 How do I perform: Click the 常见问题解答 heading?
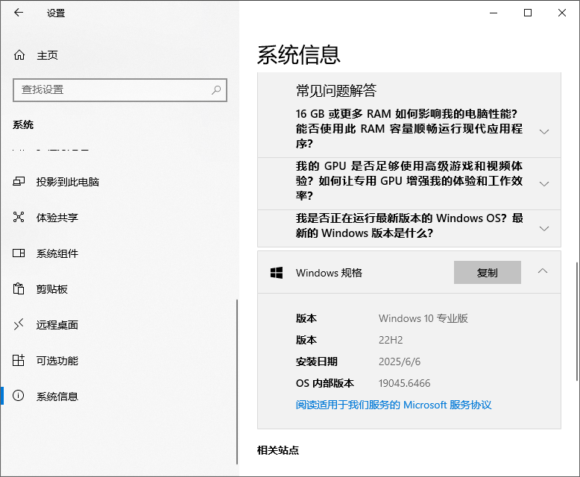(336, 91)
